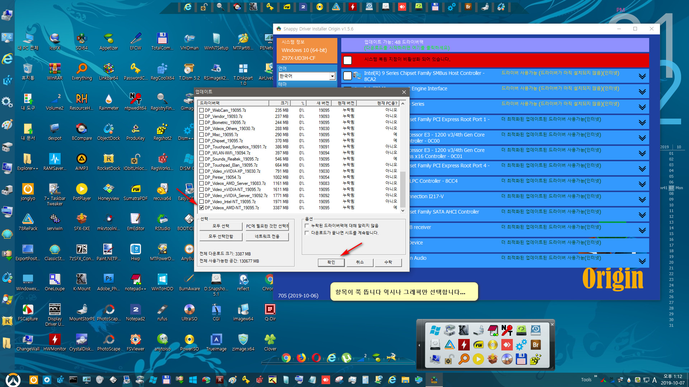The image size is (689, 387).
Task: Expand the Audio driver row
Action: [642, 261]
